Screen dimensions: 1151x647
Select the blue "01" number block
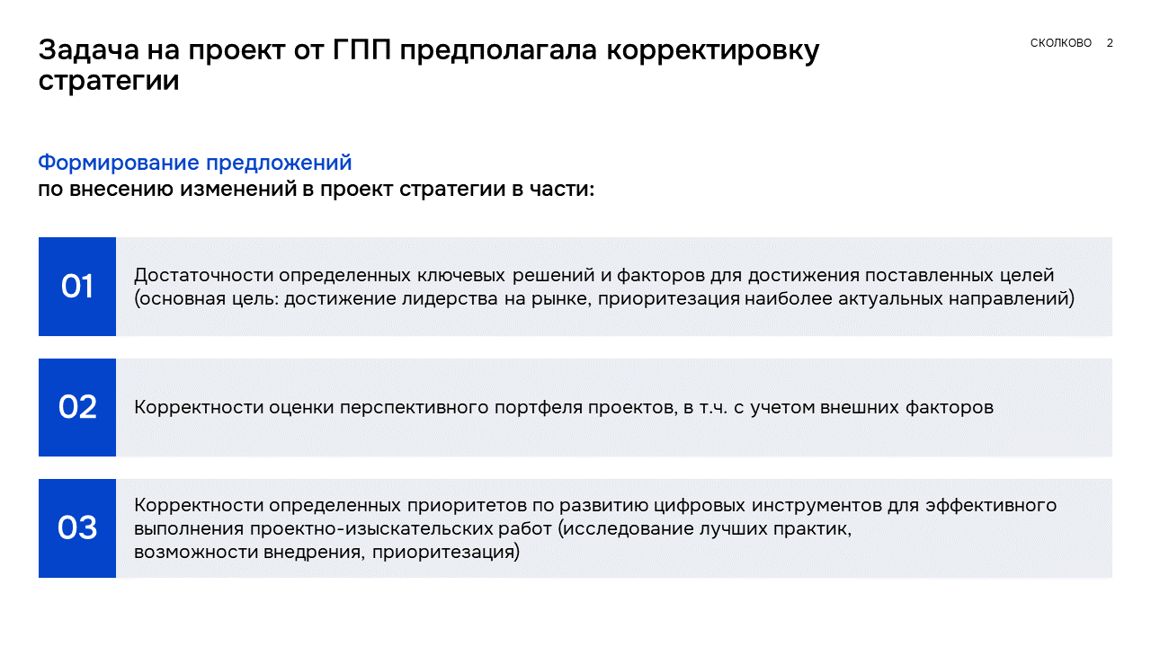click(x=77, y=287)
